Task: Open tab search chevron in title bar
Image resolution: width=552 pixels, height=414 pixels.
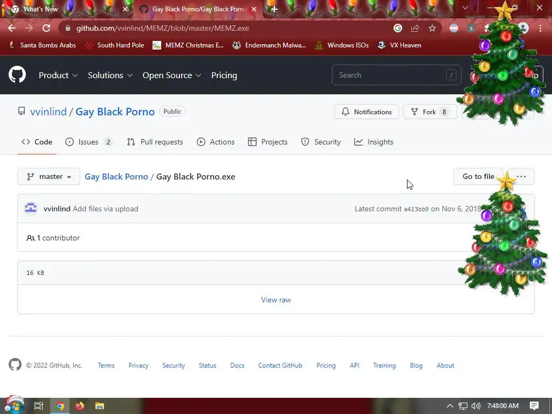Action: click(465, 8)
